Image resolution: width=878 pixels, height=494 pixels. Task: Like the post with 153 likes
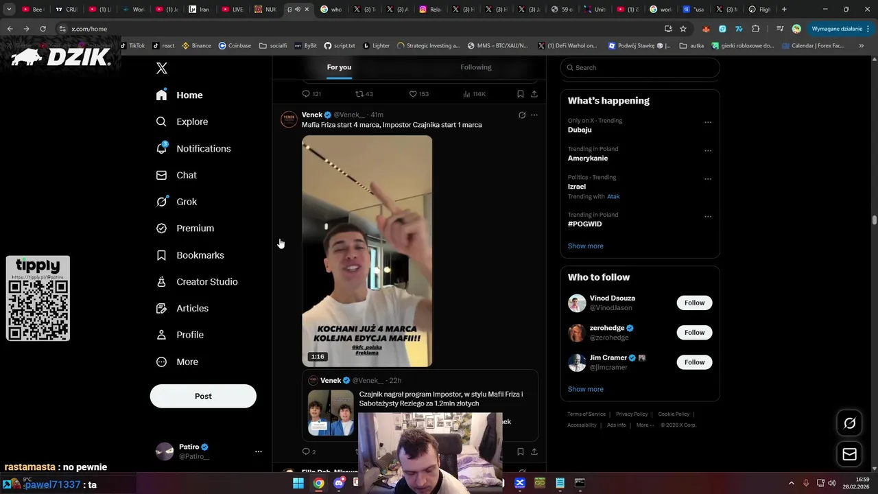pos(419,94)
